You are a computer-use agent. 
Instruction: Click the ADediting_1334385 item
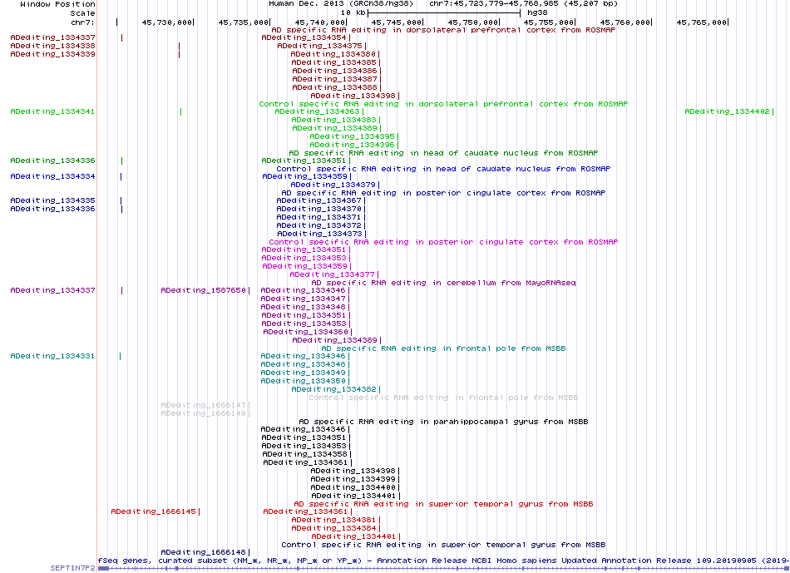coord(334,62)
